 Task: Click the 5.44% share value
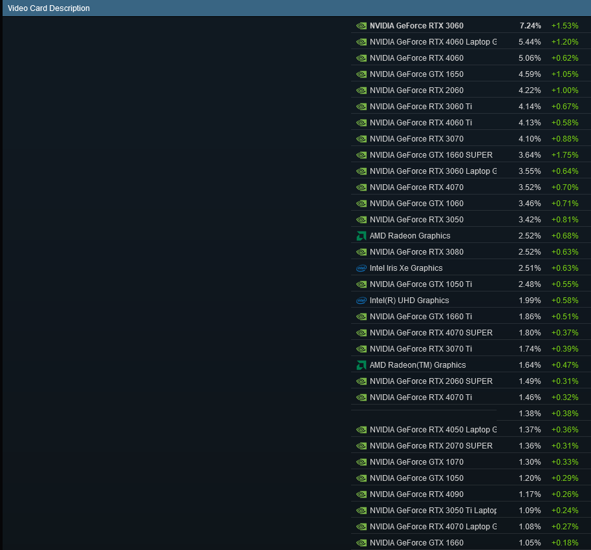click(x=530, y=42)
